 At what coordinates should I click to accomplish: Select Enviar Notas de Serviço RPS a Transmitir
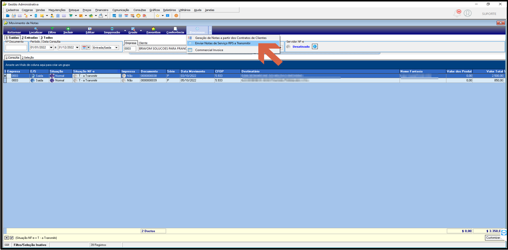pos(233,43)
